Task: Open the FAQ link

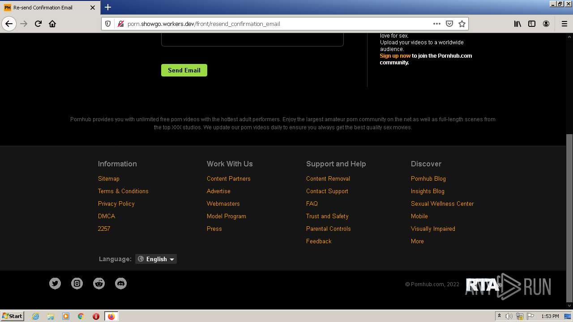Action: 312,203
